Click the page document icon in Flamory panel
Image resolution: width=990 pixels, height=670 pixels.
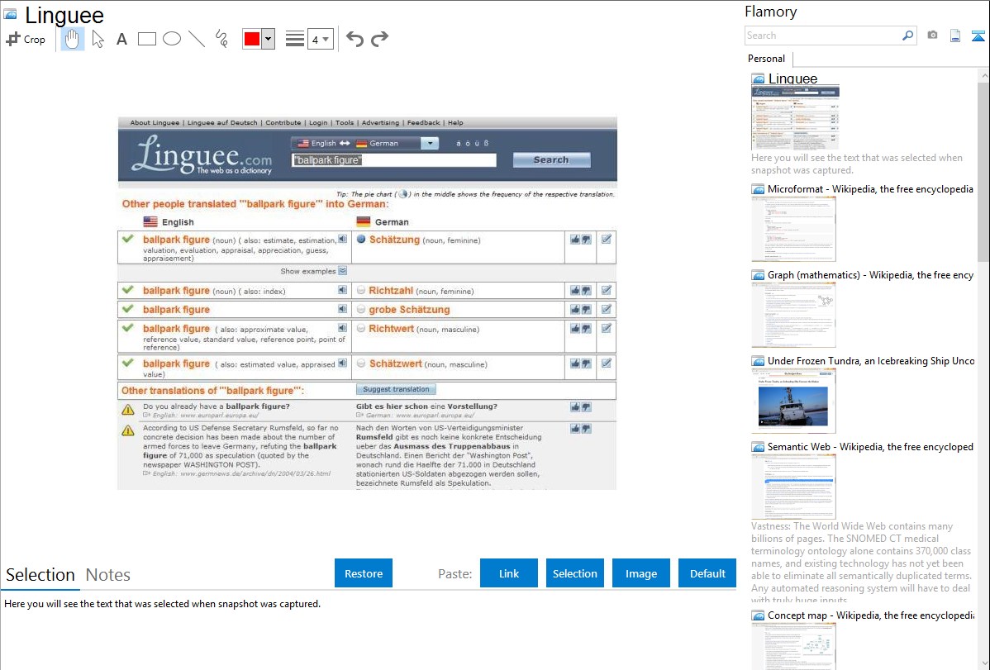pos(955,36)
